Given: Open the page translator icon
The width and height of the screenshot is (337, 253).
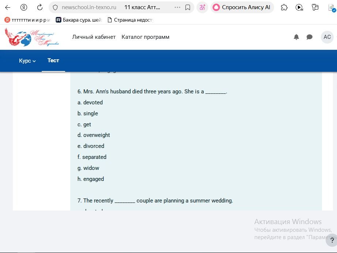Looking at the screenshot, I should 202,7.
